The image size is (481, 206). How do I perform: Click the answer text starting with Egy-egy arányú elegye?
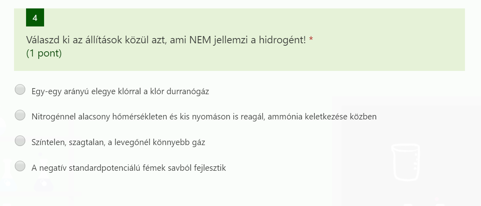[120, 91]
